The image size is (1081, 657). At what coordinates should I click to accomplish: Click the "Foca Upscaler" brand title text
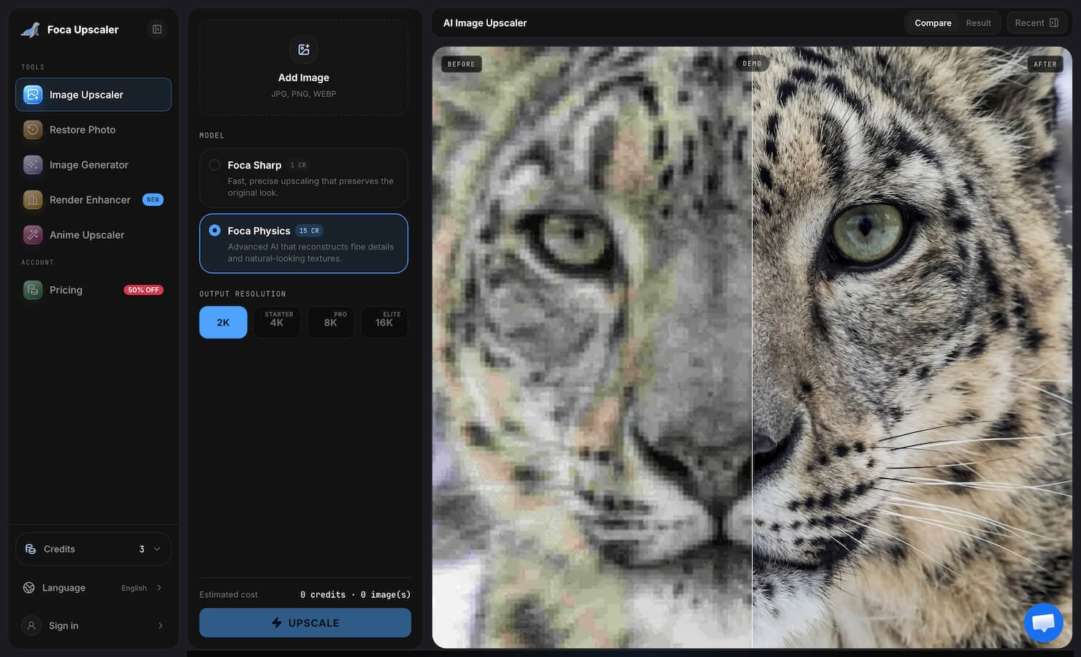(x=83, y=29)
